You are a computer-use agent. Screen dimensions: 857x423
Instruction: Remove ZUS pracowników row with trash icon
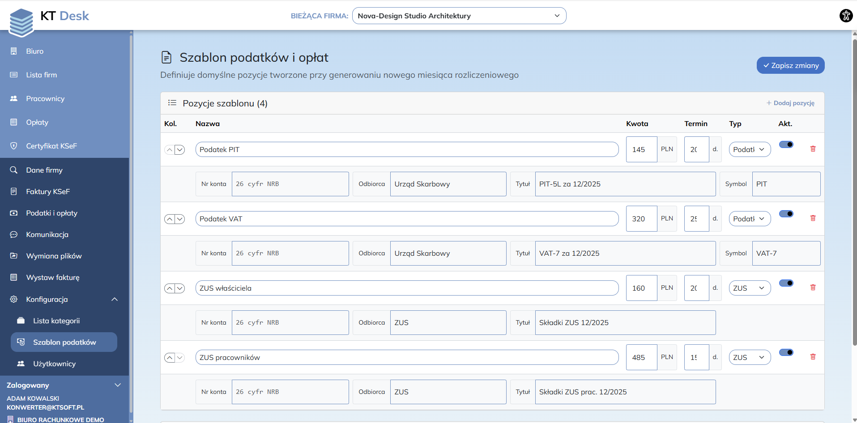(x=813, y=357)
